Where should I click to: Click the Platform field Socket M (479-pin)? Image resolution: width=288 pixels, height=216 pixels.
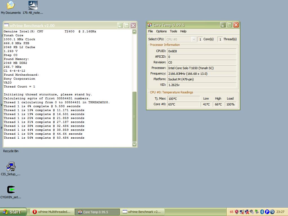pos(202,79)
